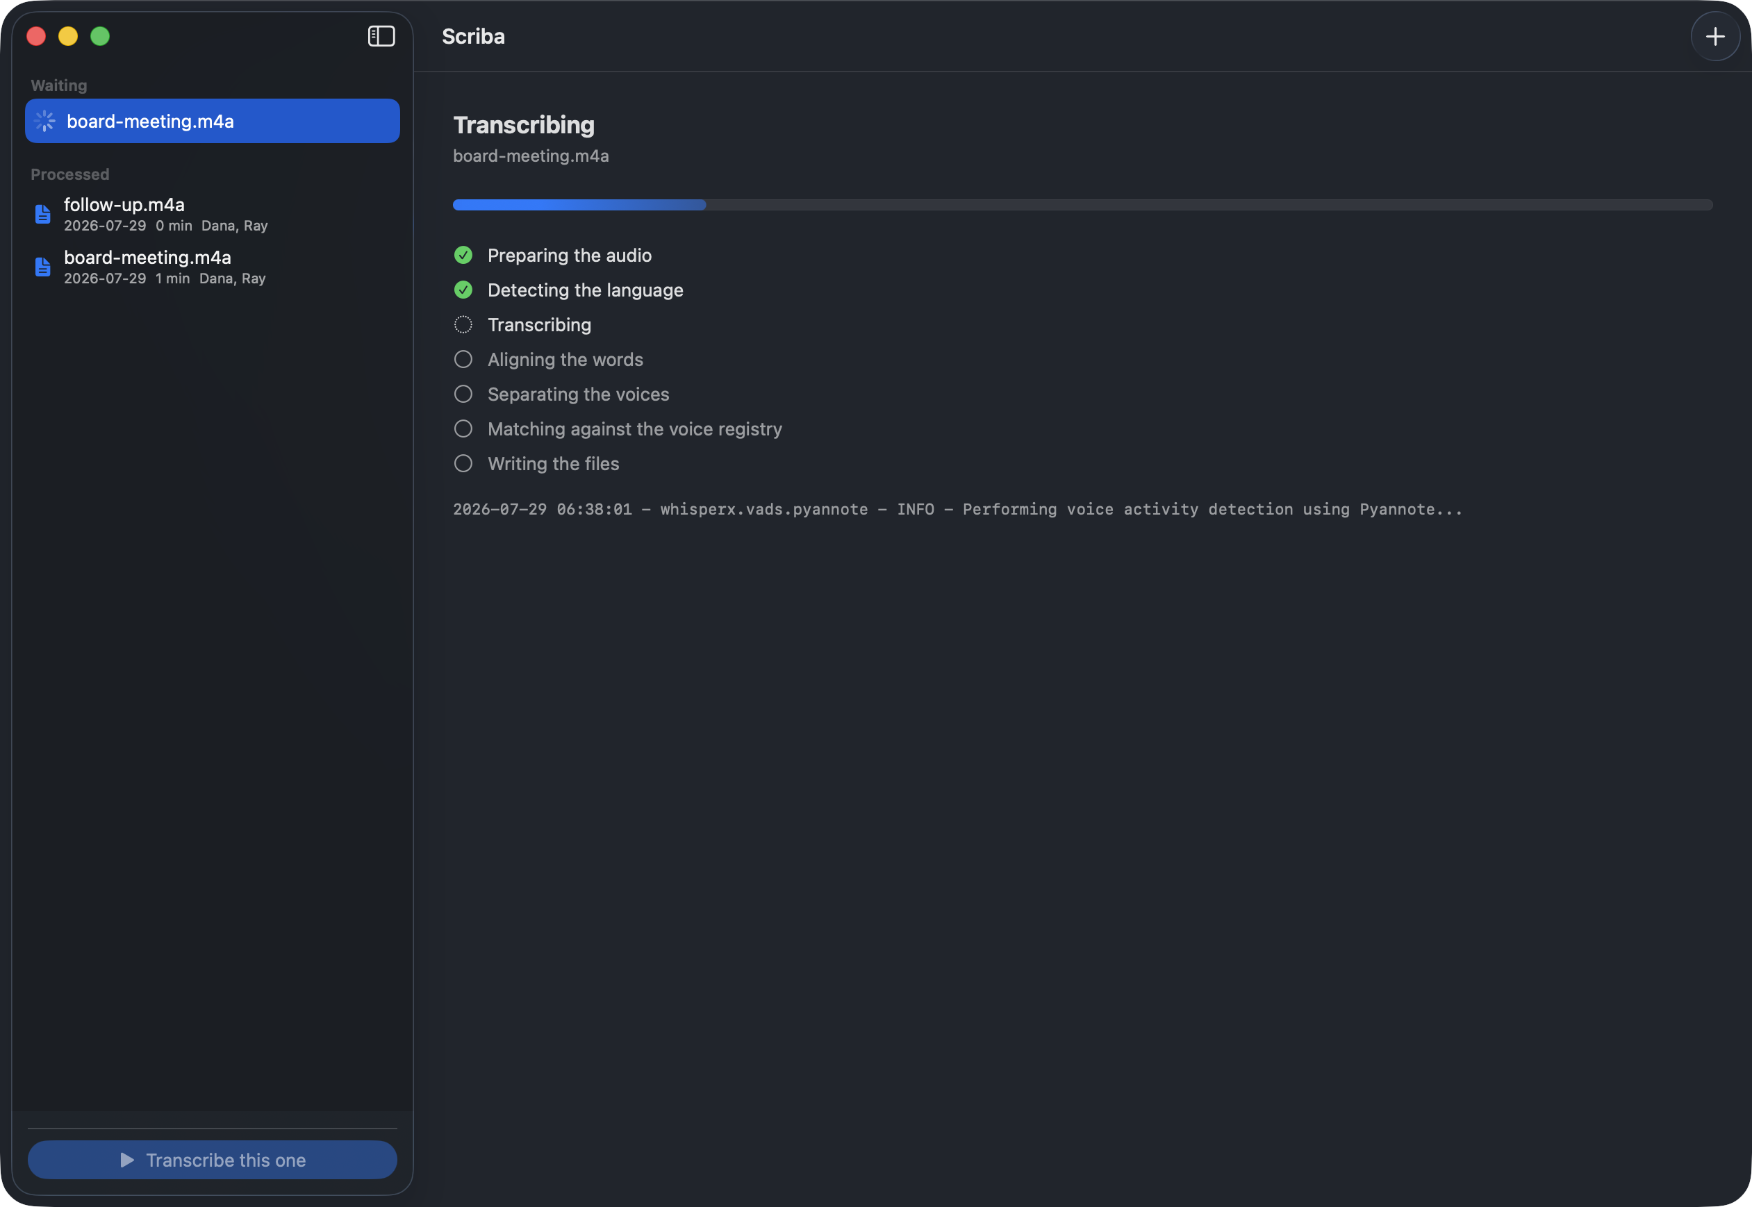This screenshot has width=1752, height=1207.
Task: Click the Writing the files step label
Action: pyautogui.click(x=554, y=465)
